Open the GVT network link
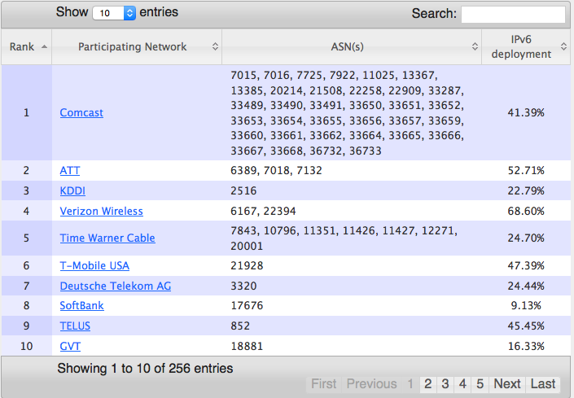574x398 pixels. click(x=70, y=346)
